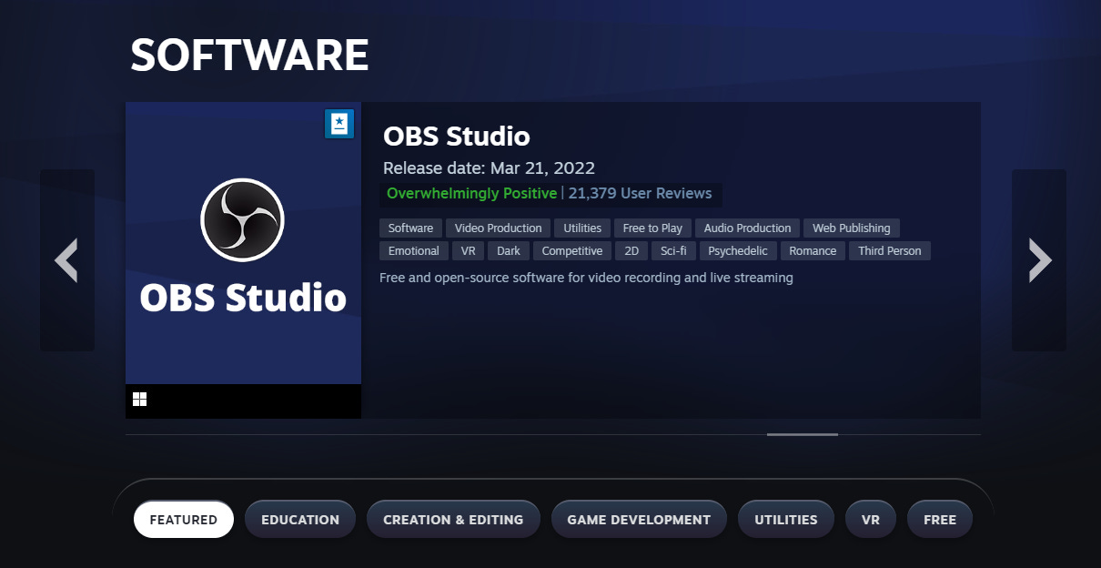Click release date Mar 21, 2022 text

[x=489, y=168]
